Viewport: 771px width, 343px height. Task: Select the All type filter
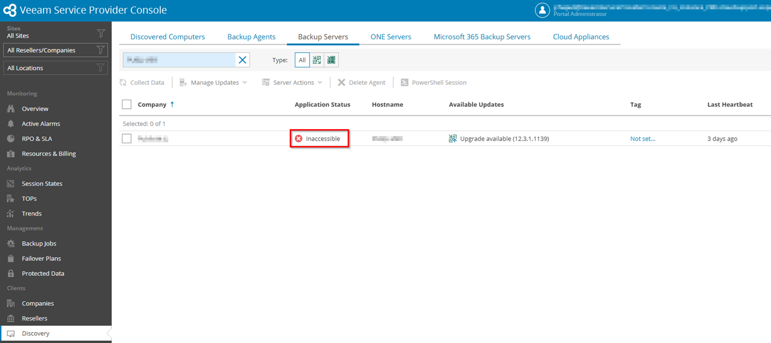click(x=302, y=60)
